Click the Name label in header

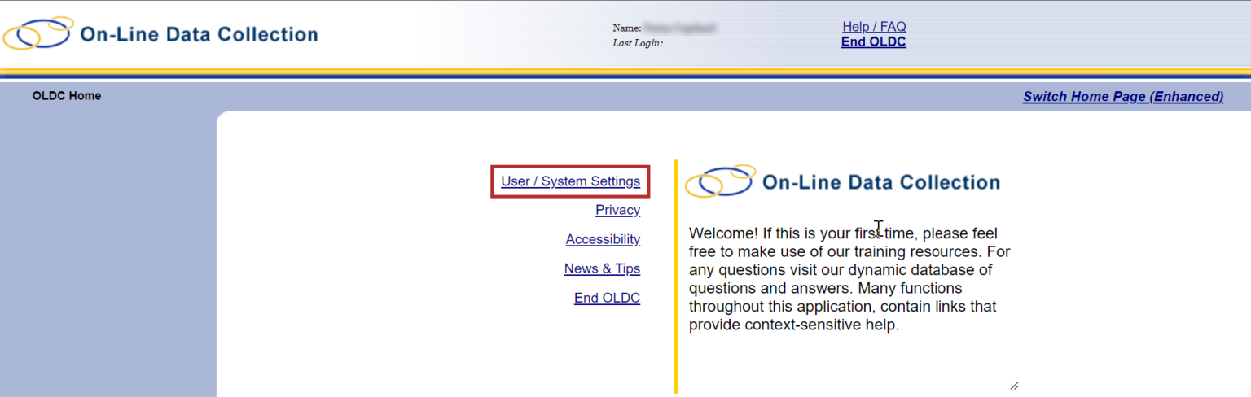pyautogui.click(x=626, y=28)
